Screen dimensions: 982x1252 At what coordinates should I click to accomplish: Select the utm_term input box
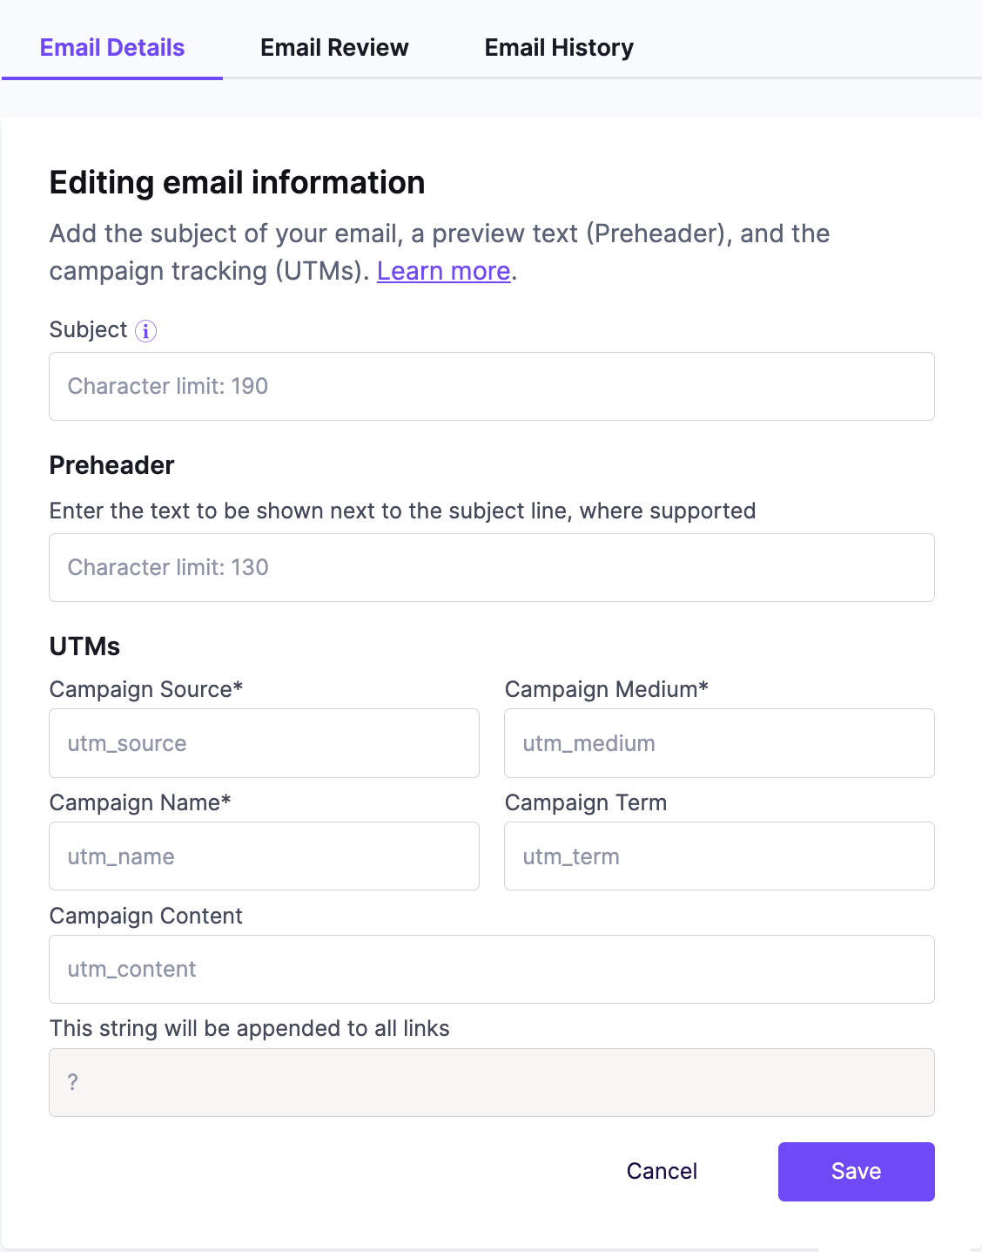(719, 856)
